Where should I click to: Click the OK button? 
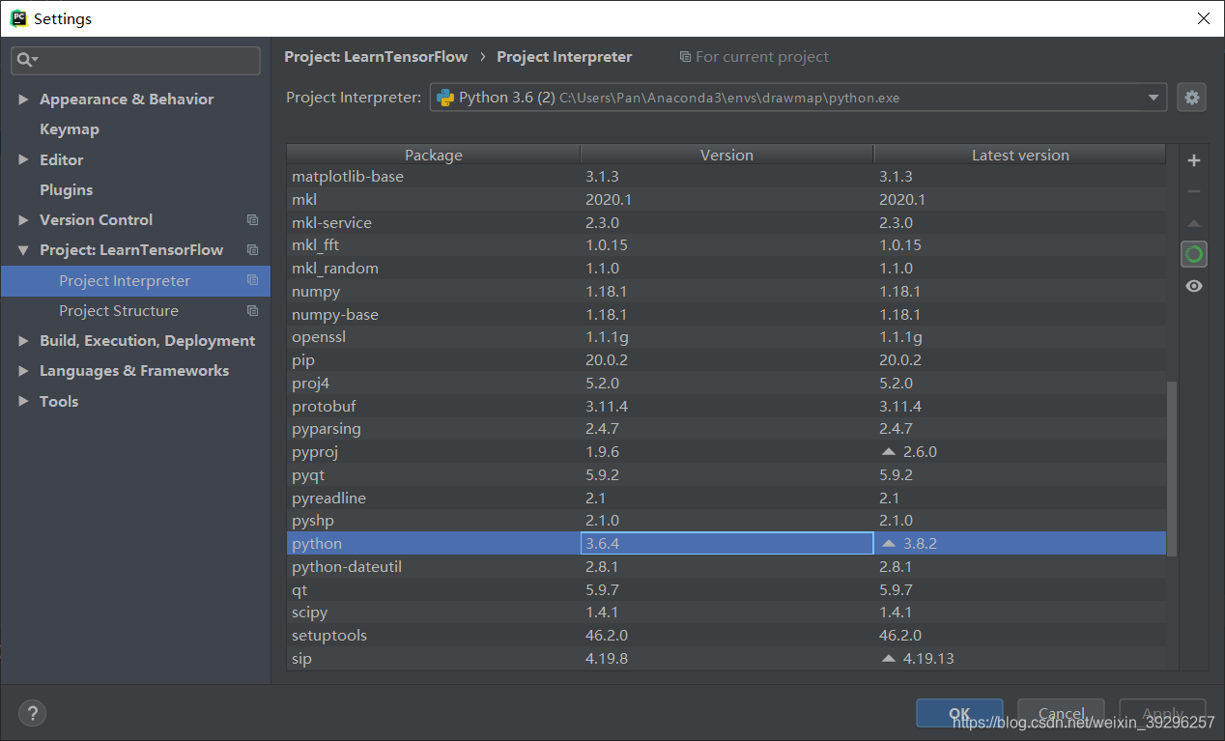tap(959, 713)
